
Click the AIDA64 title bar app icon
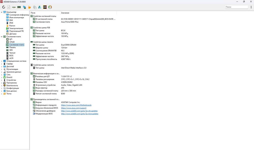pyautogui.click(x=2, y=2)
